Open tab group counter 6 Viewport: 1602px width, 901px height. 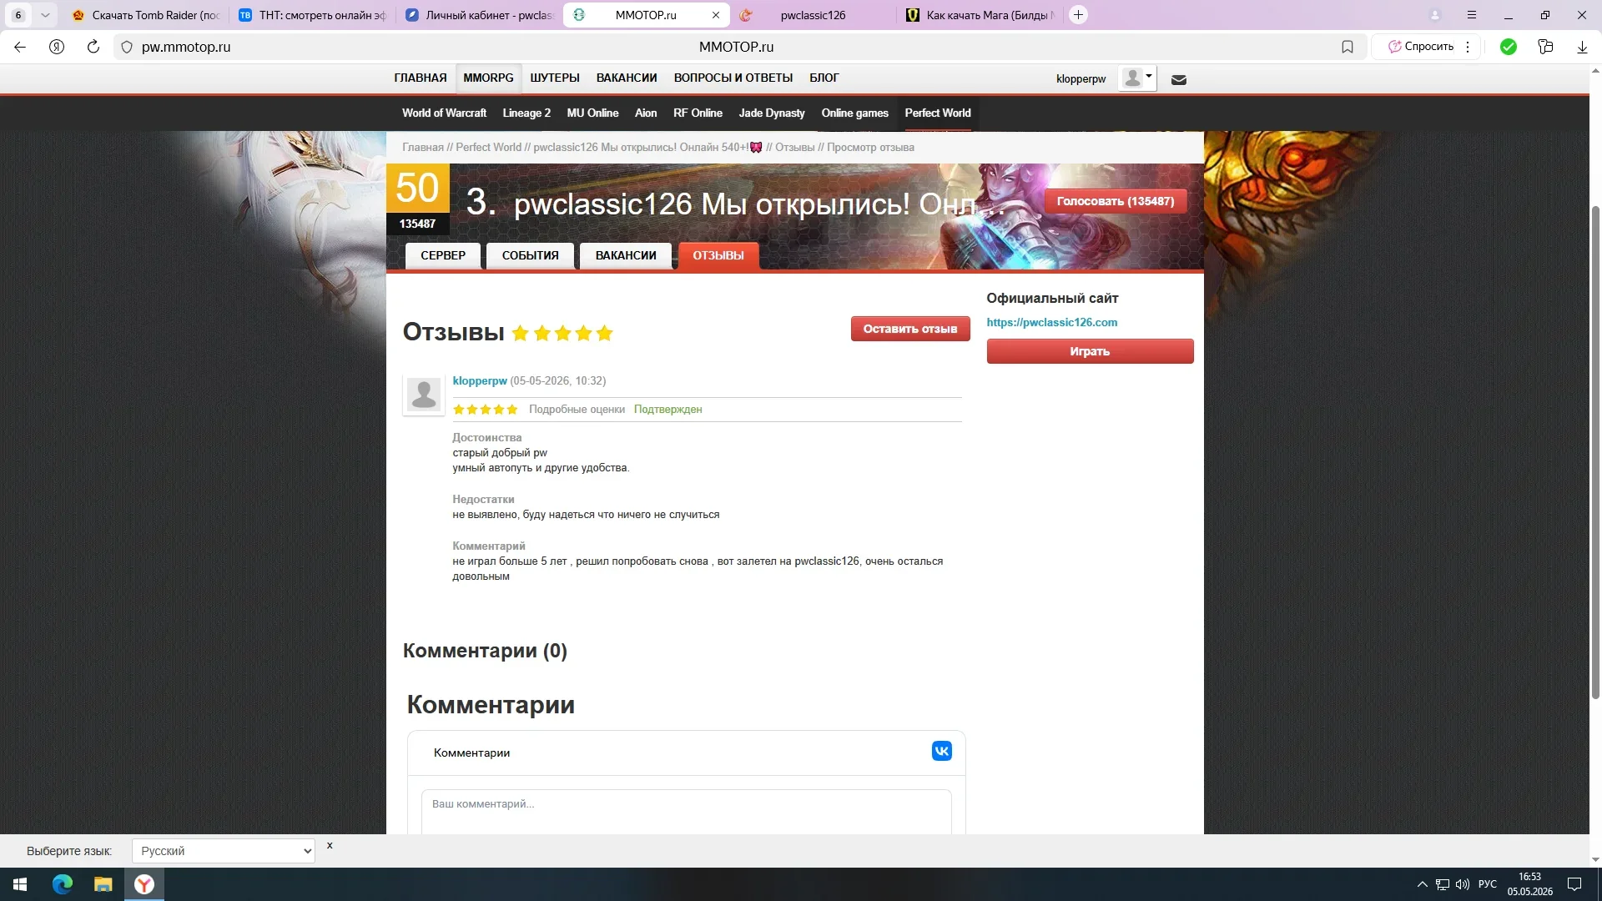pyautogui.click(x=18, y=15)
